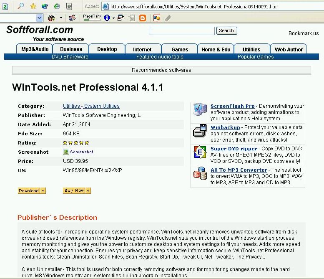This screenshot has width=324, height=279.
Task: Click the price value USD 39.95
Action: tap(75, 161)
